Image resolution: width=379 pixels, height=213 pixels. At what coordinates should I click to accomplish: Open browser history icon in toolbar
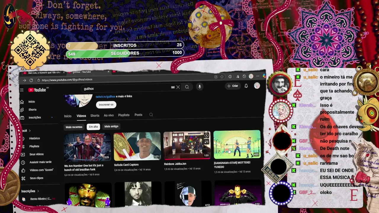click(244, 76)
